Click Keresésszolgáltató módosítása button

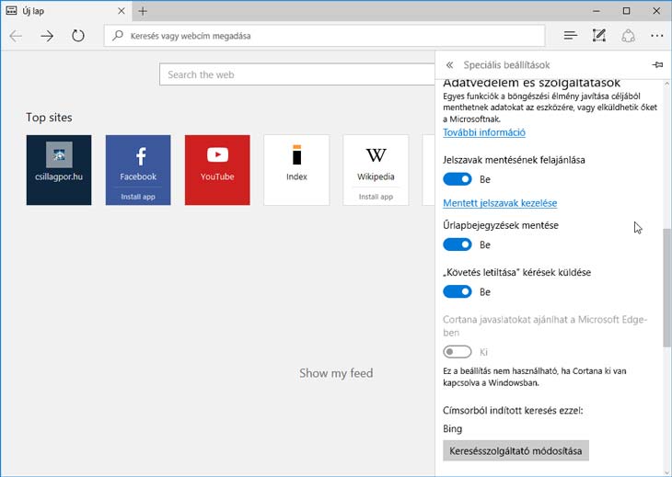click(516, 451)
